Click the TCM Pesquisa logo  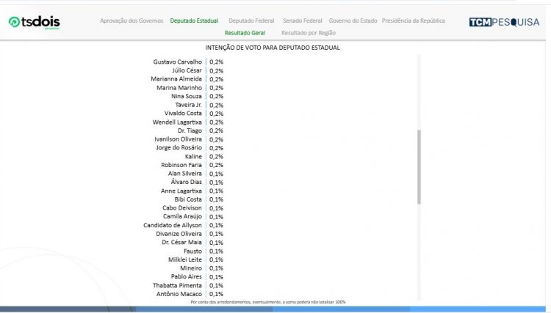click(504, 22)
